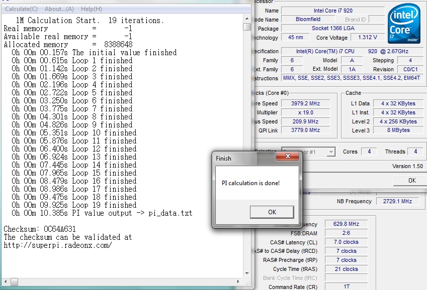
Task: Click the 'http://superpi.radeonx.com/' text
Action: point(58,245)
